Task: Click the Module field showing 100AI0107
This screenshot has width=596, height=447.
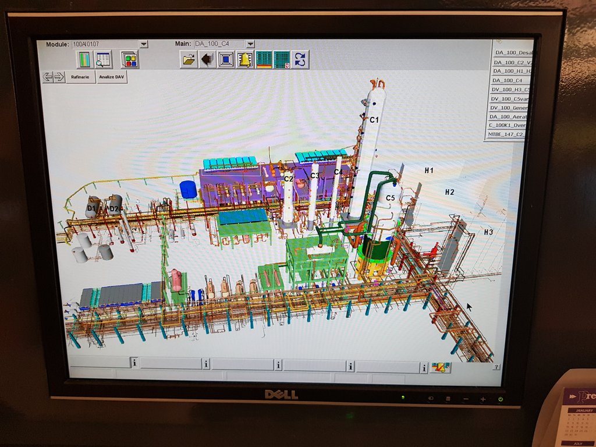Action: click(x=105, y=44)
